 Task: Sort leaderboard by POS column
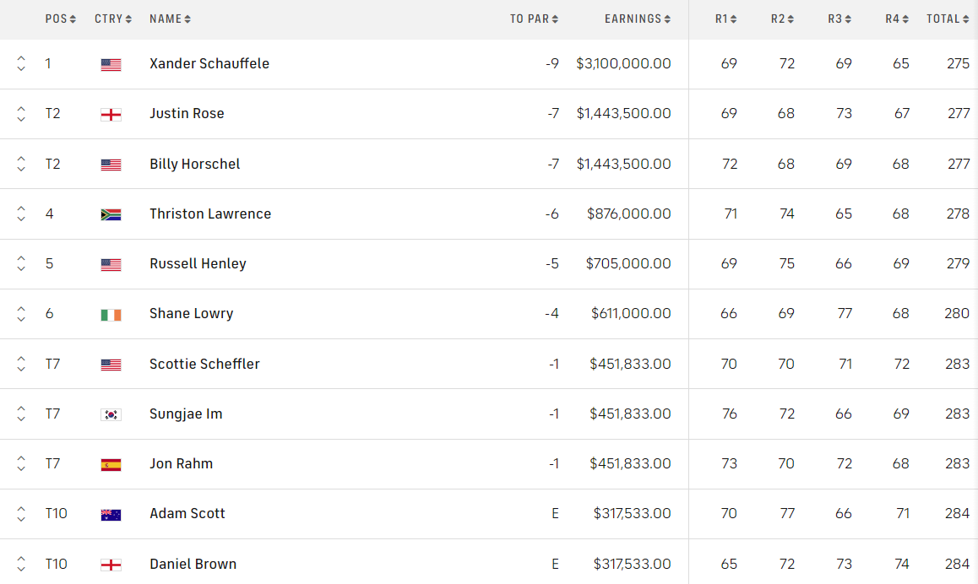point(61,19)
